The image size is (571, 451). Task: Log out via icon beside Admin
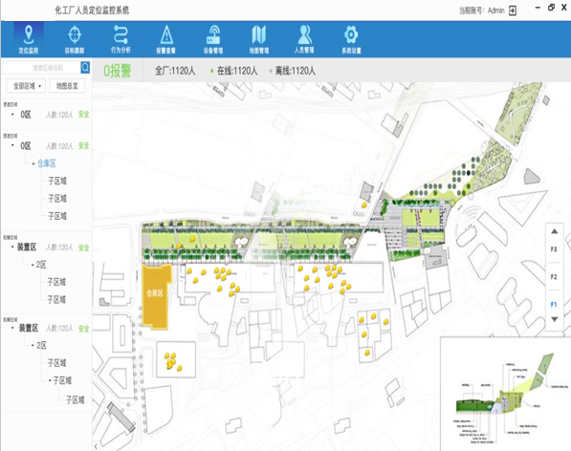[x=513, y=11]
